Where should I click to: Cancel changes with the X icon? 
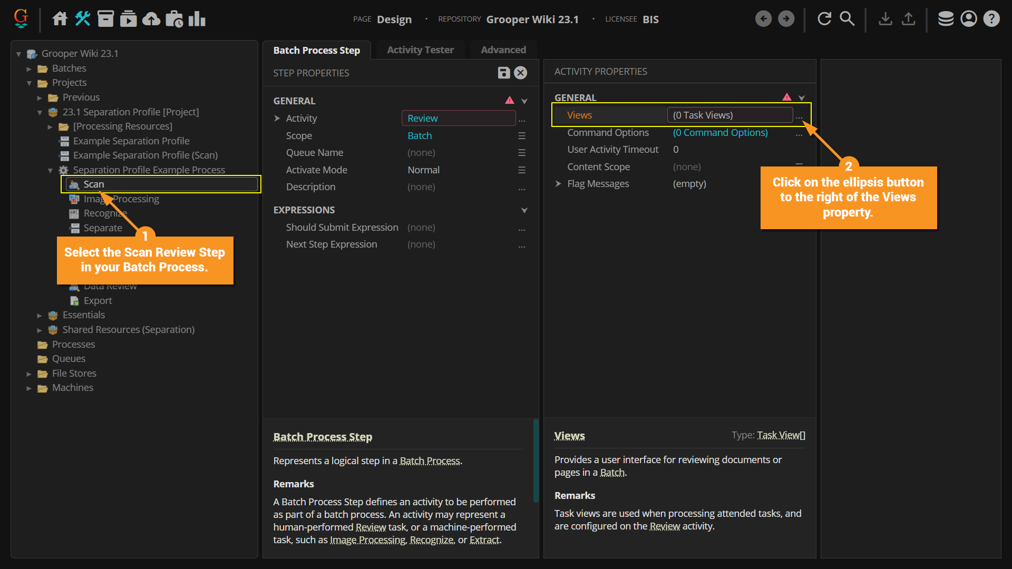point(521,73)
